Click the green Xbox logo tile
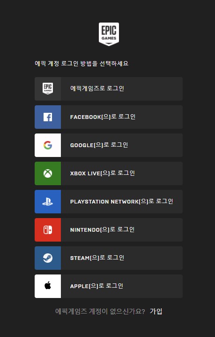Screen dimensions: 215x337 48,173
